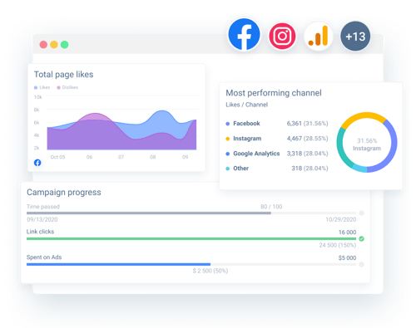Viewport: 416px width, 328px height.
Task: Select the Facebook row in channel list
Action: point(277,124)
